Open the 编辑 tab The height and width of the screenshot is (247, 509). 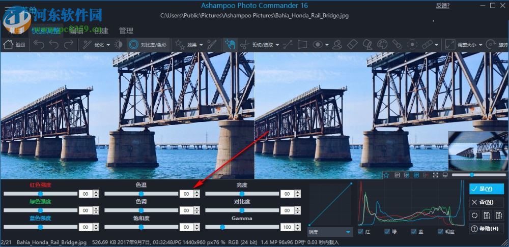pos(76,31)
